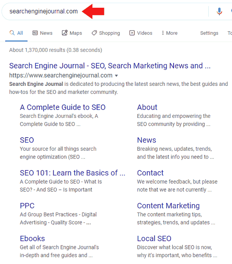Open the More search options menu
The height and width of the screenshot is (264, 232).
click(170, 33)
